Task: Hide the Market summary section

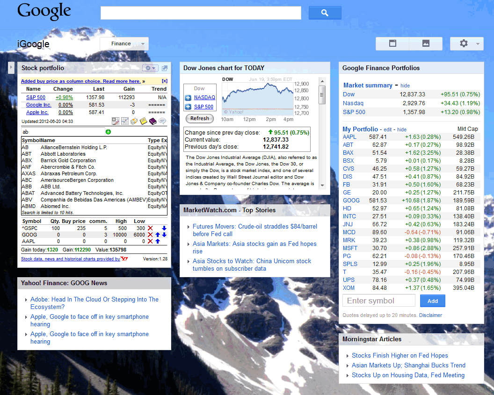Action: pyautogui.click(x=405, y=86)
